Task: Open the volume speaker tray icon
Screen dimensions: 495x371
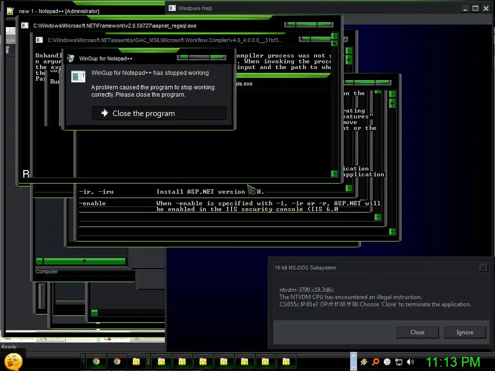Action: 410,362
